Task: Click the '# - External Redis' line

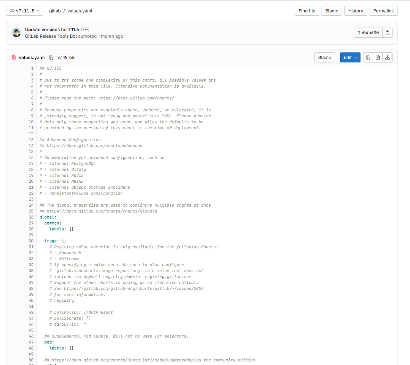Action: click(61, 176)
